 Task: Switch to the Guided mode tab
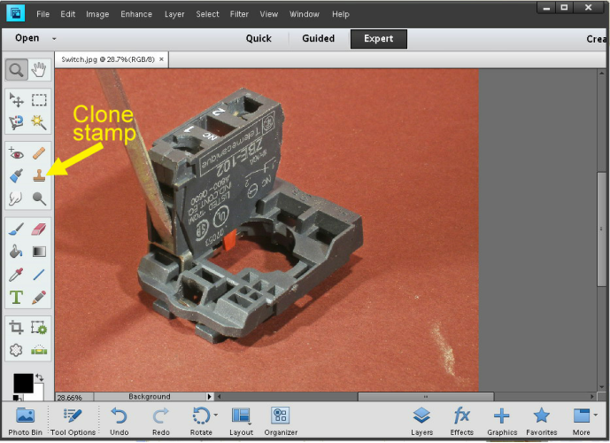pyautogui.click(x=318, y=39)
